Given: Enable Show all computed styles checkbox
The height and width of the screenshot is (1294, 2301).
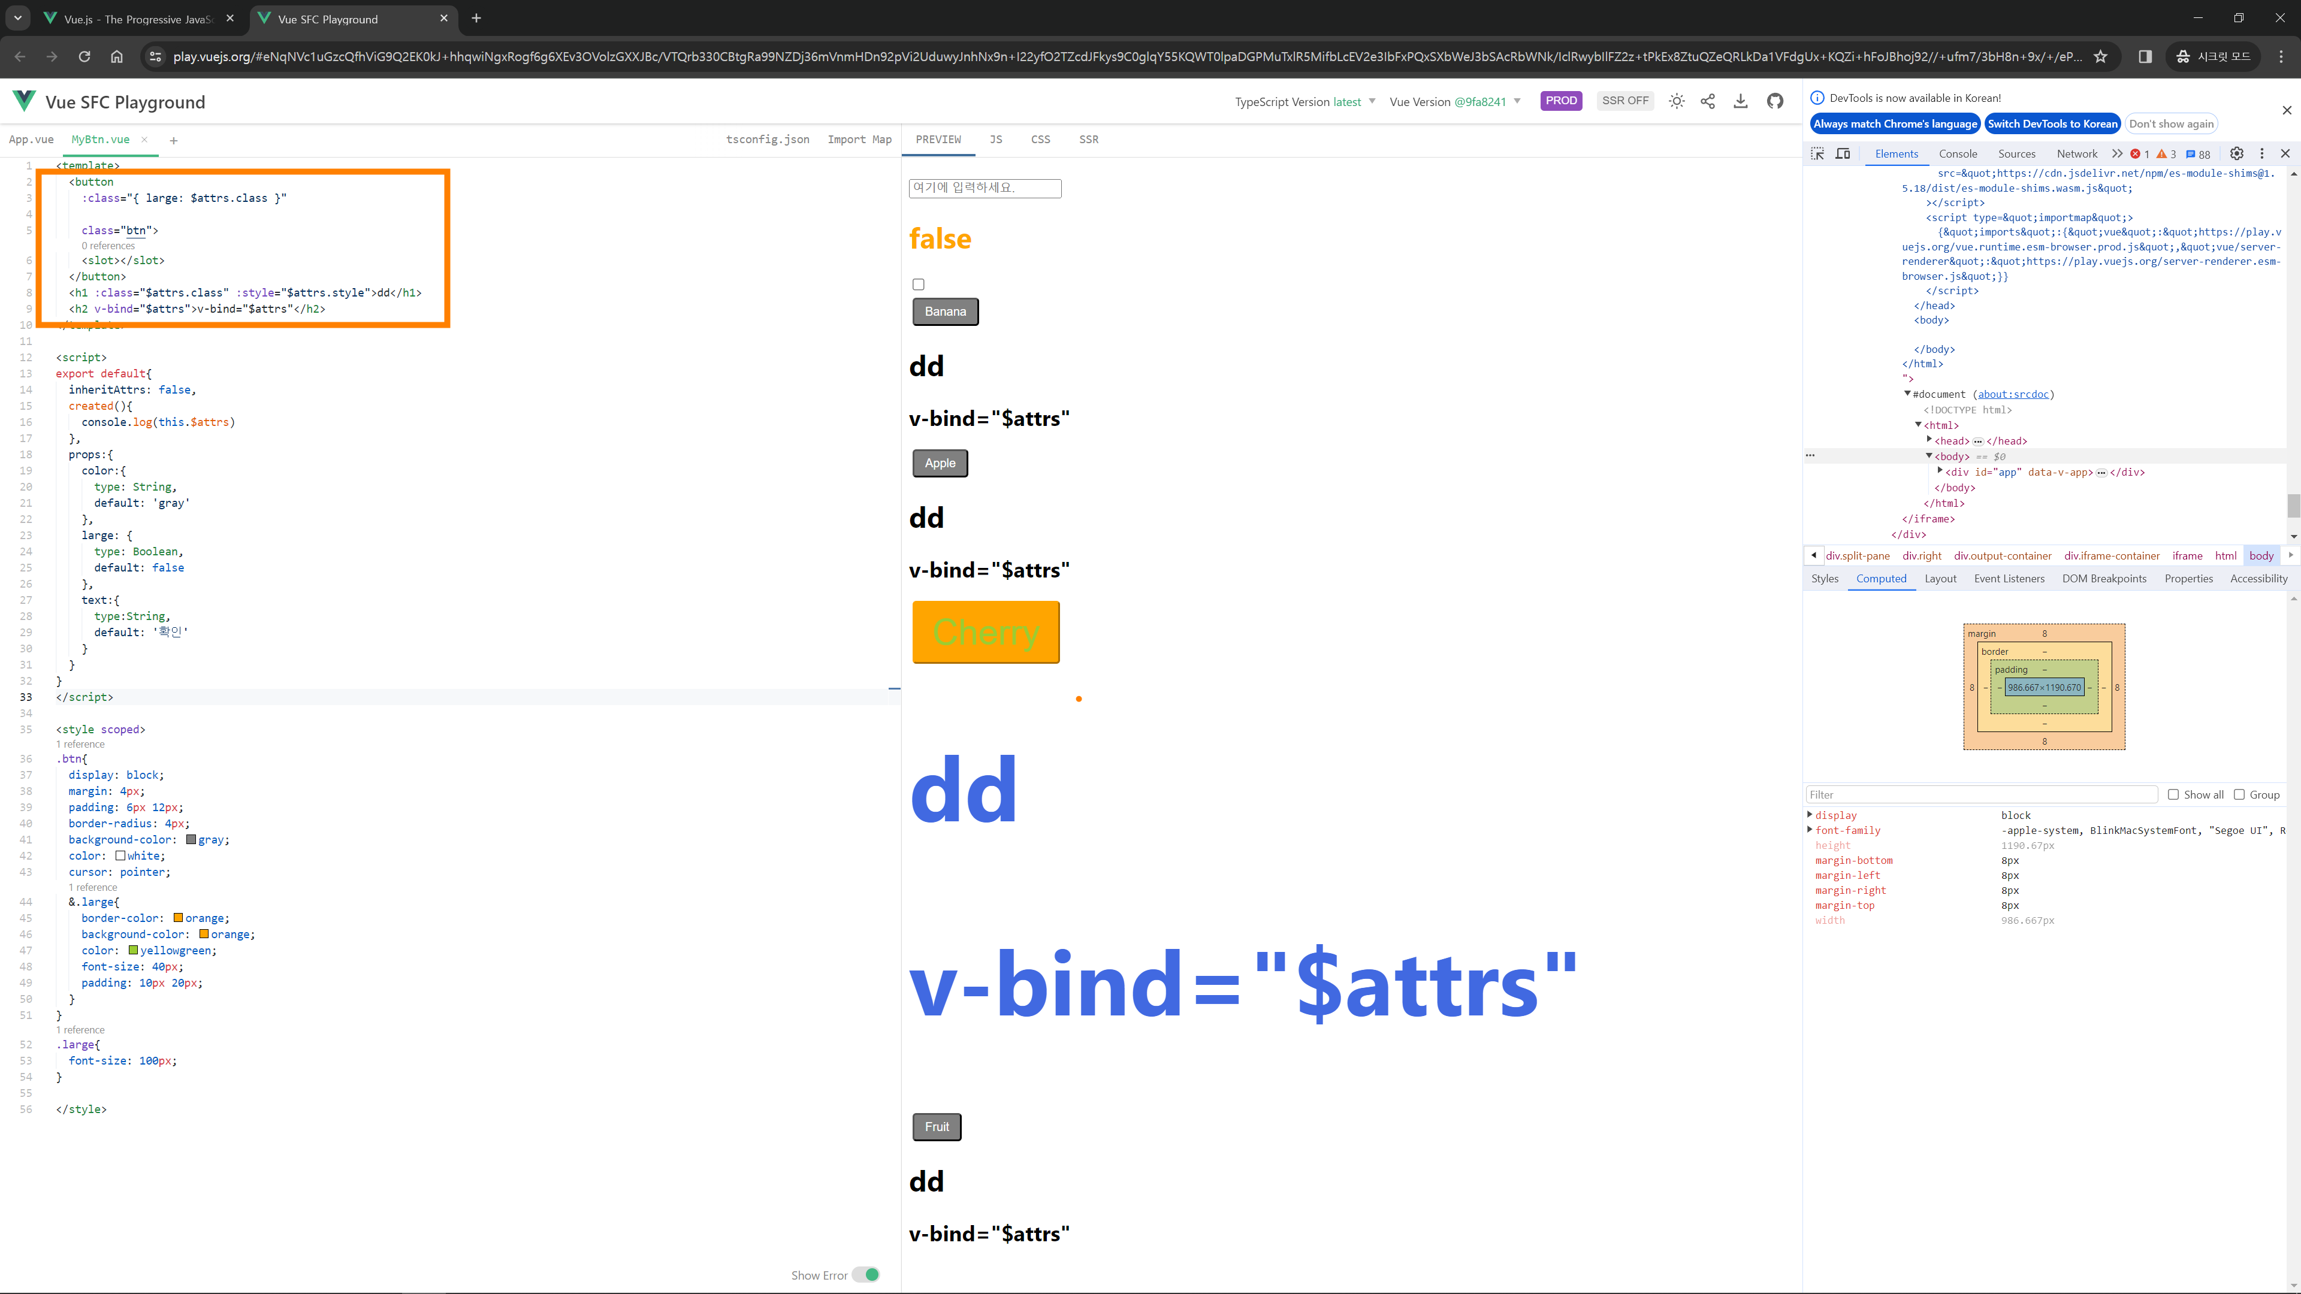Looking at the screenshot, I should pyautogui.click(x=2173, y=794).
